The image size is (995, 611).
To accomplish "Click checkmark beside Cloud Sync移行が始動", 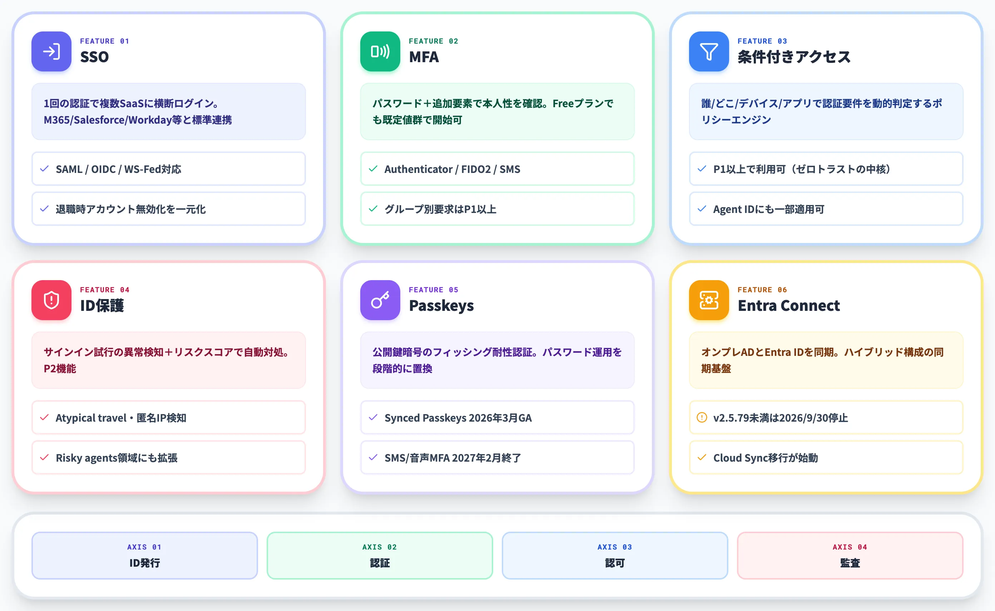I will [702, 457].
